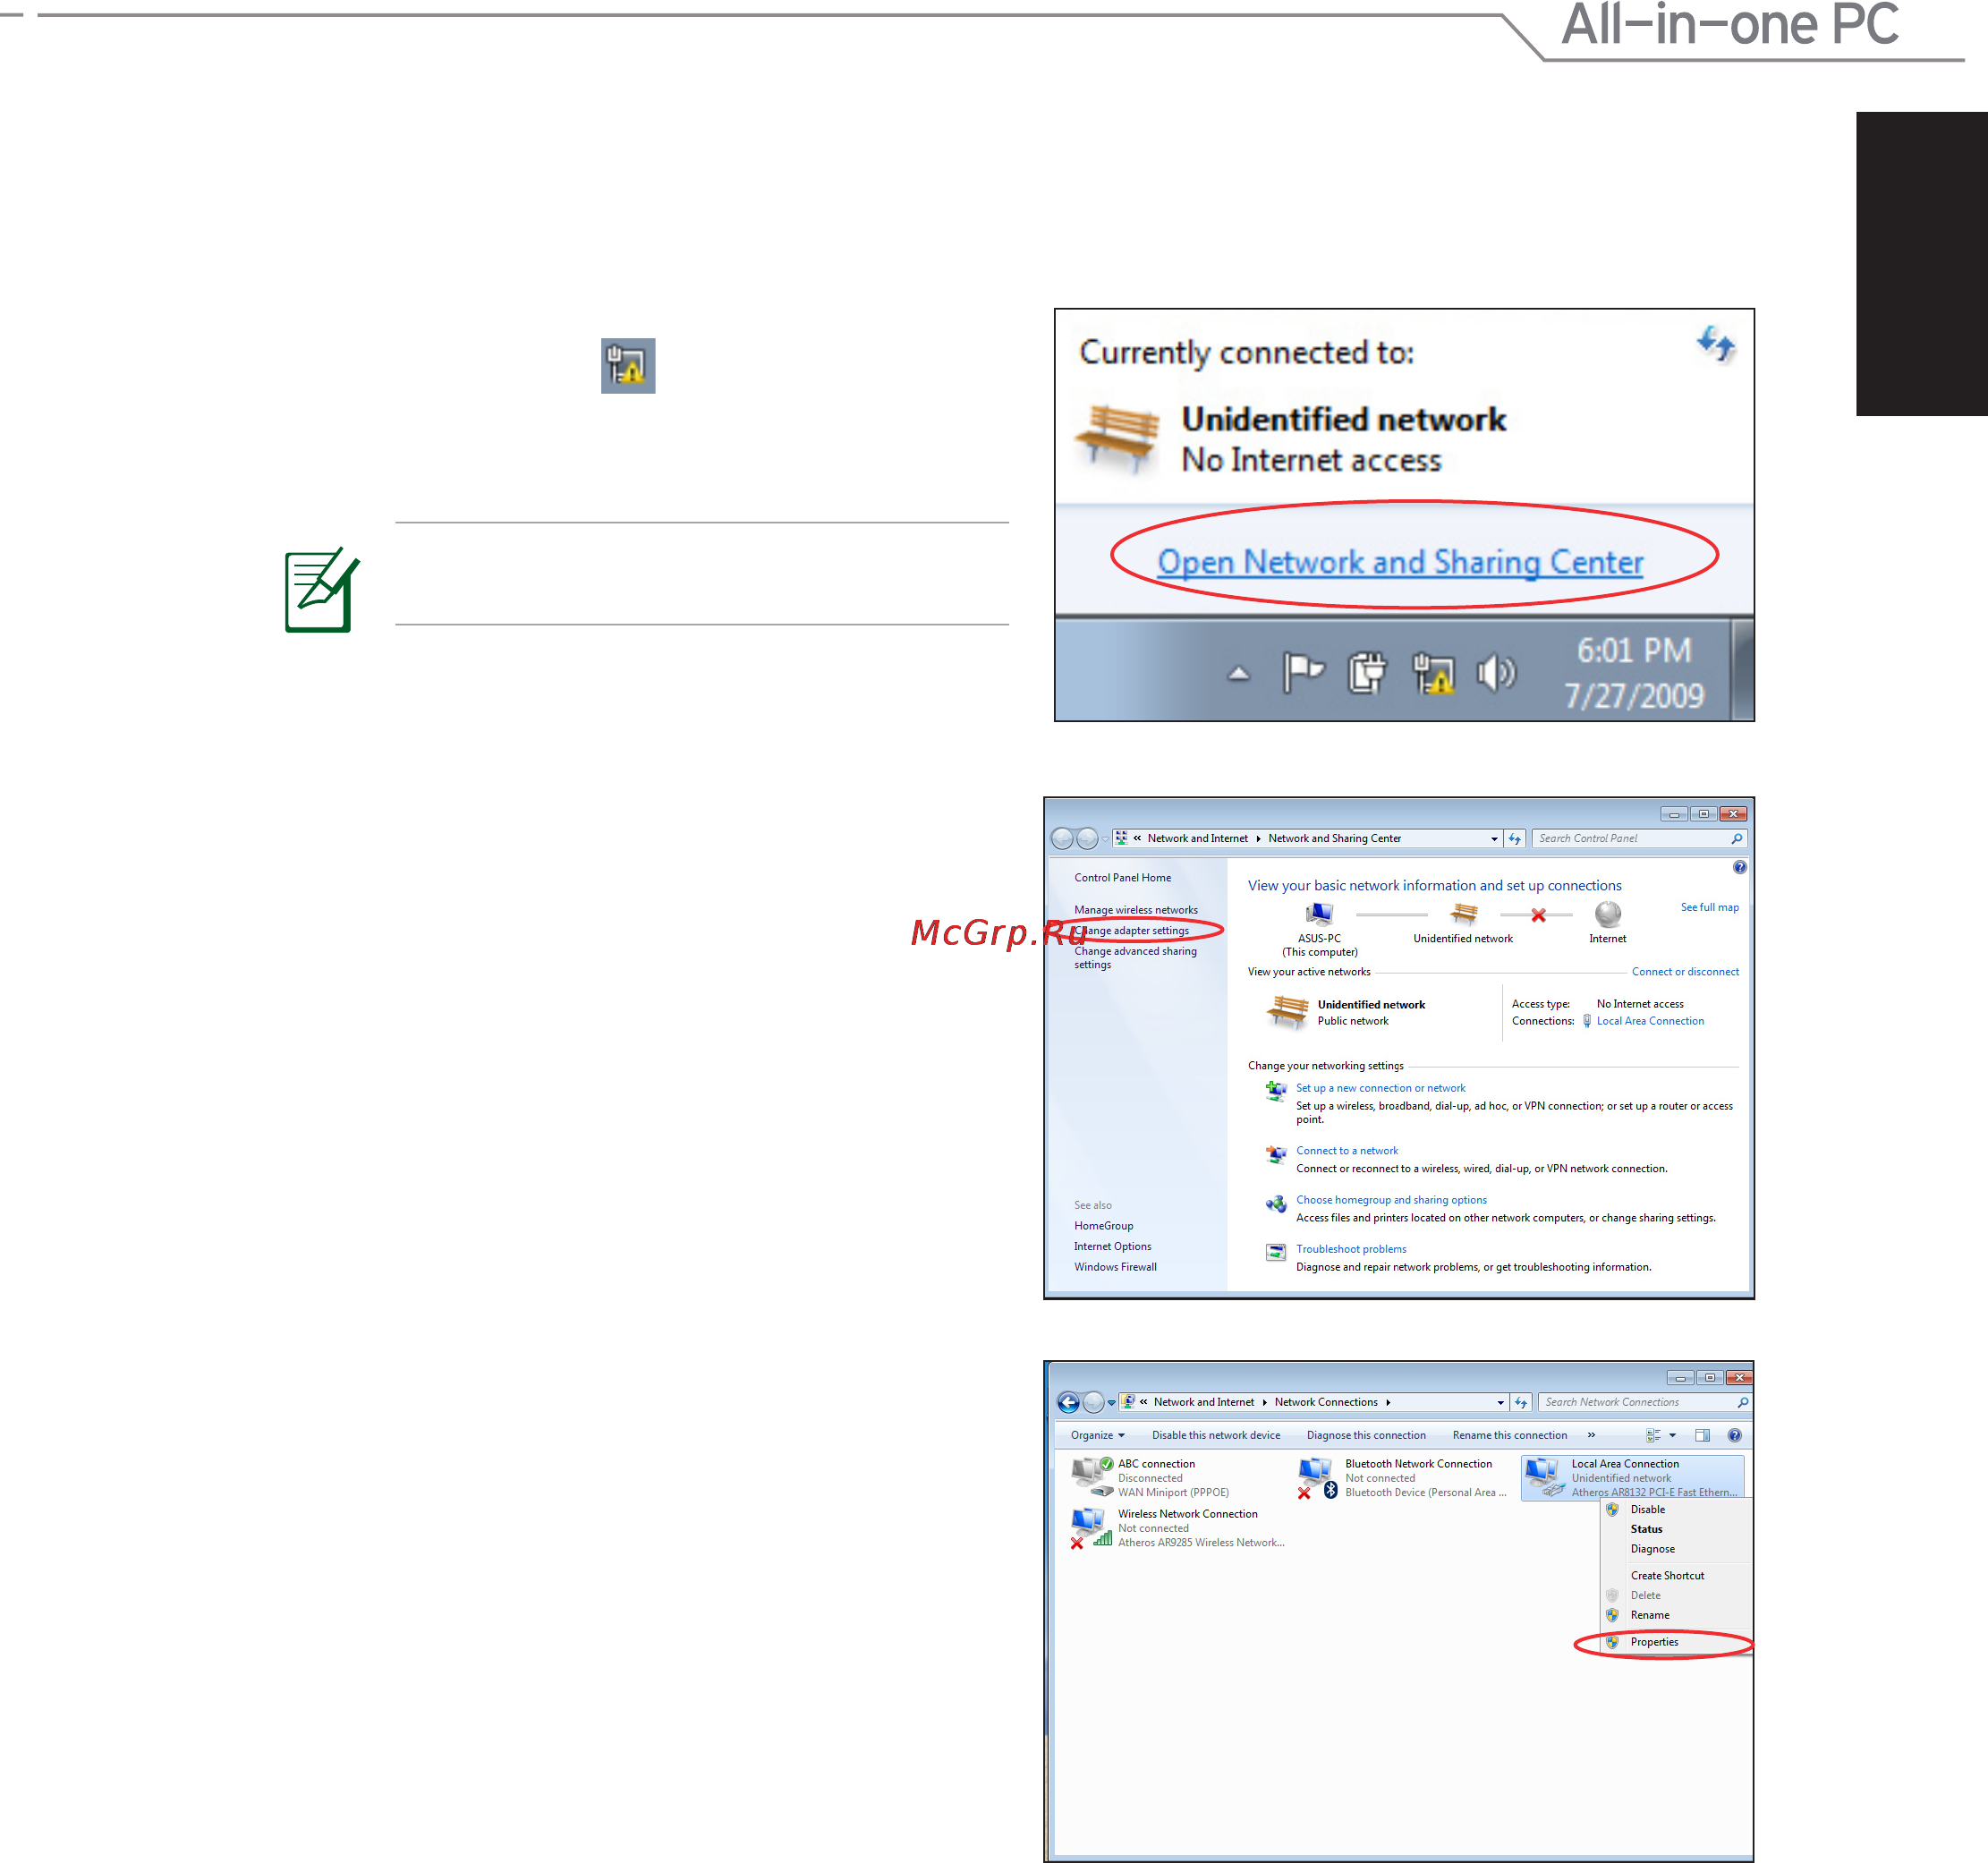Select Change adapter settings
The width and height of the screenshot is (1988, 1863).
[1132, 930]
